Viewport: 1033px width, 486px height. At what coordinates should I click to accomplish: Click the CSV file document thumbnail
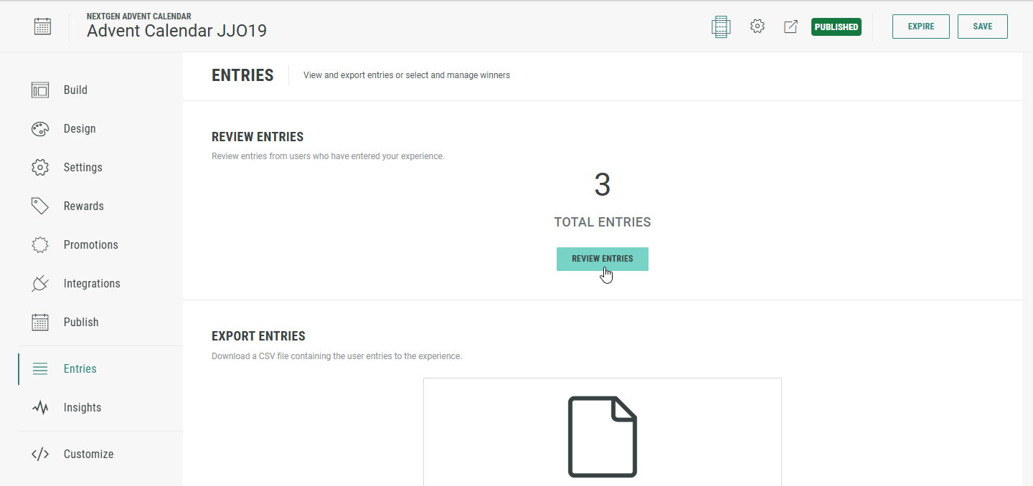(x=602, y=436)
